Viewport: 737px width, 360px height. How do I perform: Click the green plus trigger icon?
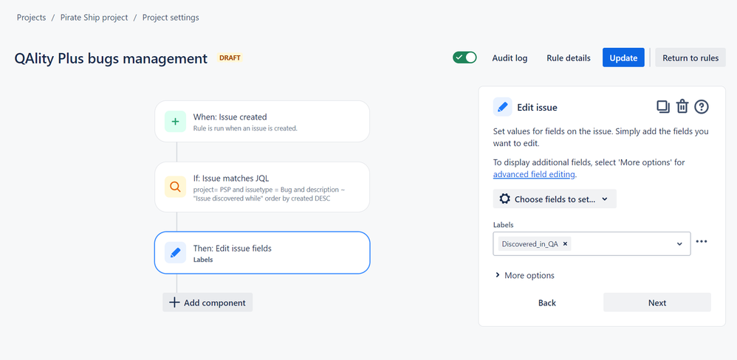[x=175, y=122]
